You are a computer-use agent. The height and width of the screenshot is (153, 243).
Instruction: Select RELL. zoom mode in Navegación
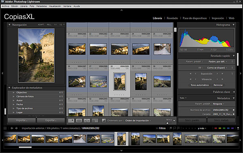point(49,25)
